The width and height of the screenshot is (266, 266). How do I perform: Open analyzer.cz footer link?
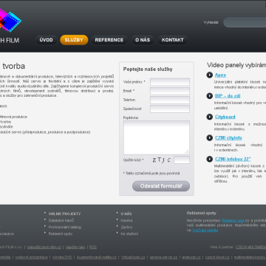[x=191, y=257]
